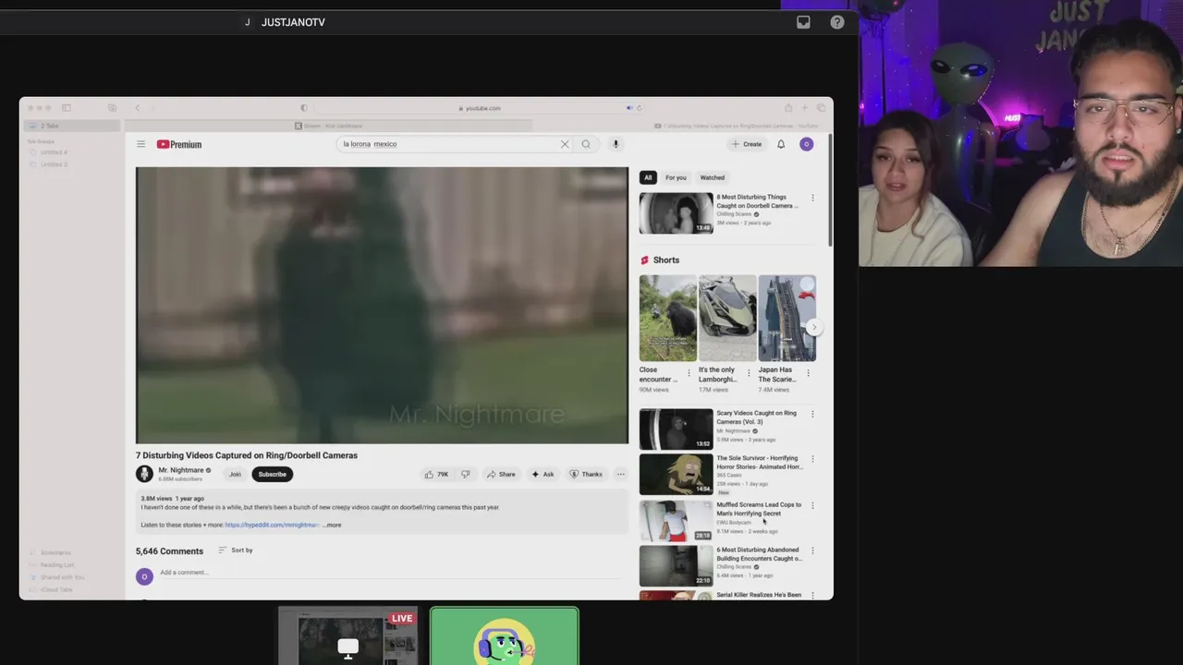The image size is (1183, 665).
Task: Open the purple account avatar menu
Action: [x=807, y=144]
